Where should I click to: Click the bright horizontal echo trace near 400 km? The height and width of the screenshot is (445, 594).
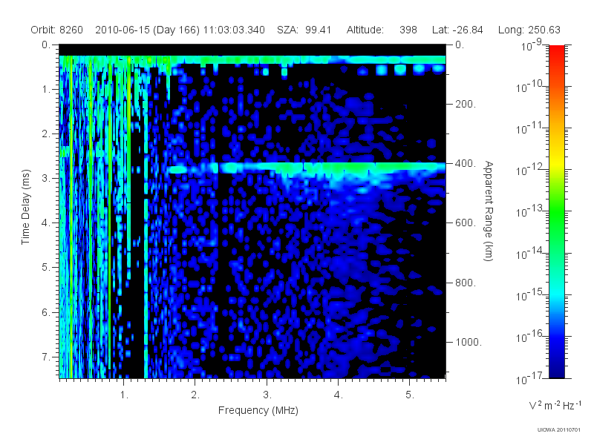(x=307, y=168)
